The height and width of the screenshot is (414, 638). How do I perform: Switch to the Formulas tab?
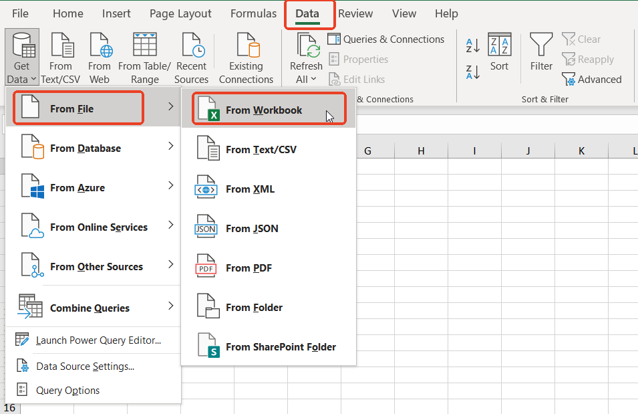point(253,13)
